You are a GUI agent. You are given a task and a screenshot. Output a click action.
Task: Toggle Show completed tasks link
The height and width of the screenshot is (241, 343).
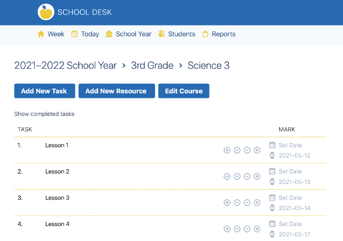(x=44, y=114)
